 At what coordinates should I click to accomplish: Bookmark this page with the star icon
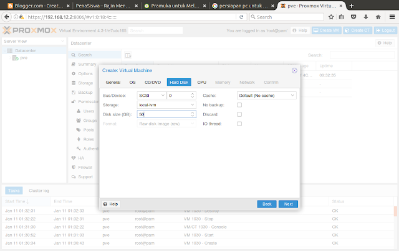click(x=331, y=17)
